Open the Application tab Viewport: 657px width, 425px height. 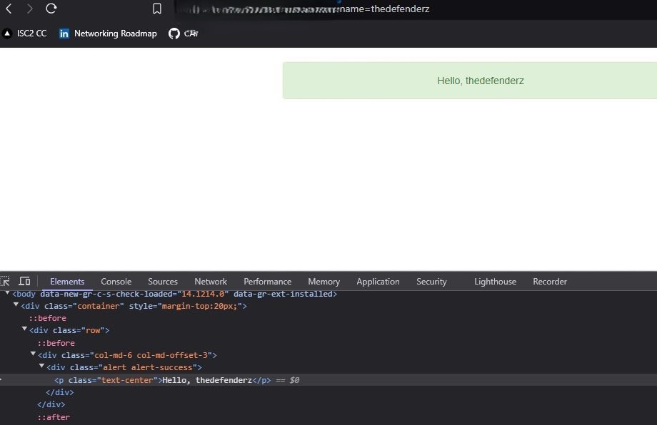pos(378,282)
